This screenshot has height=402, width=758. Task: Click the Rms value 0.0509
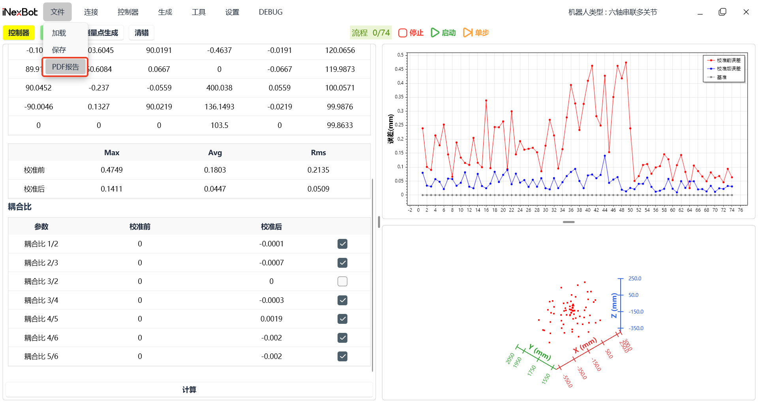coord(318,189)
